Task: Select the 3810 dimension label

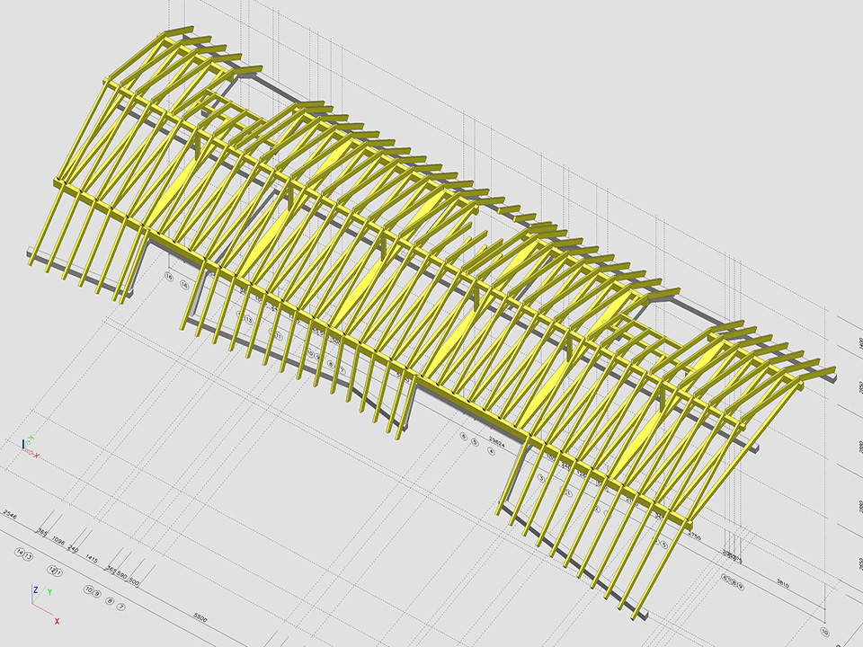Action: 782,584
